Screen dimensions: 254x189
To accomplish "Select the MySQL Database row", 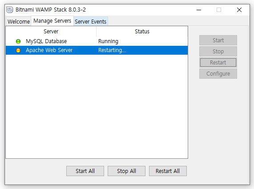I will pos(97,41).
